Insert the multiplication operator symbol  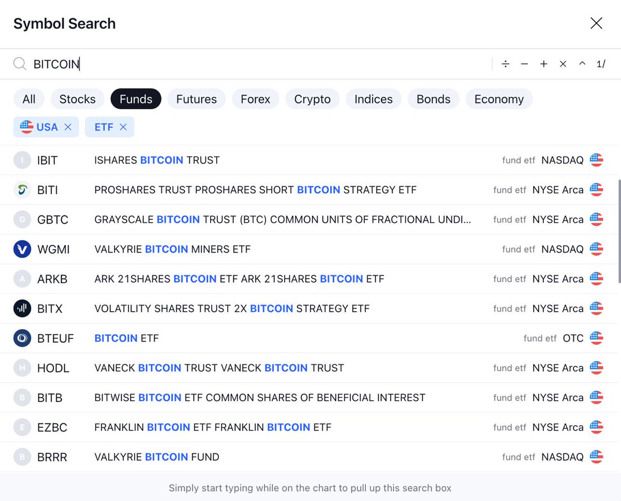pyautogui.click(x=563, y=64)
